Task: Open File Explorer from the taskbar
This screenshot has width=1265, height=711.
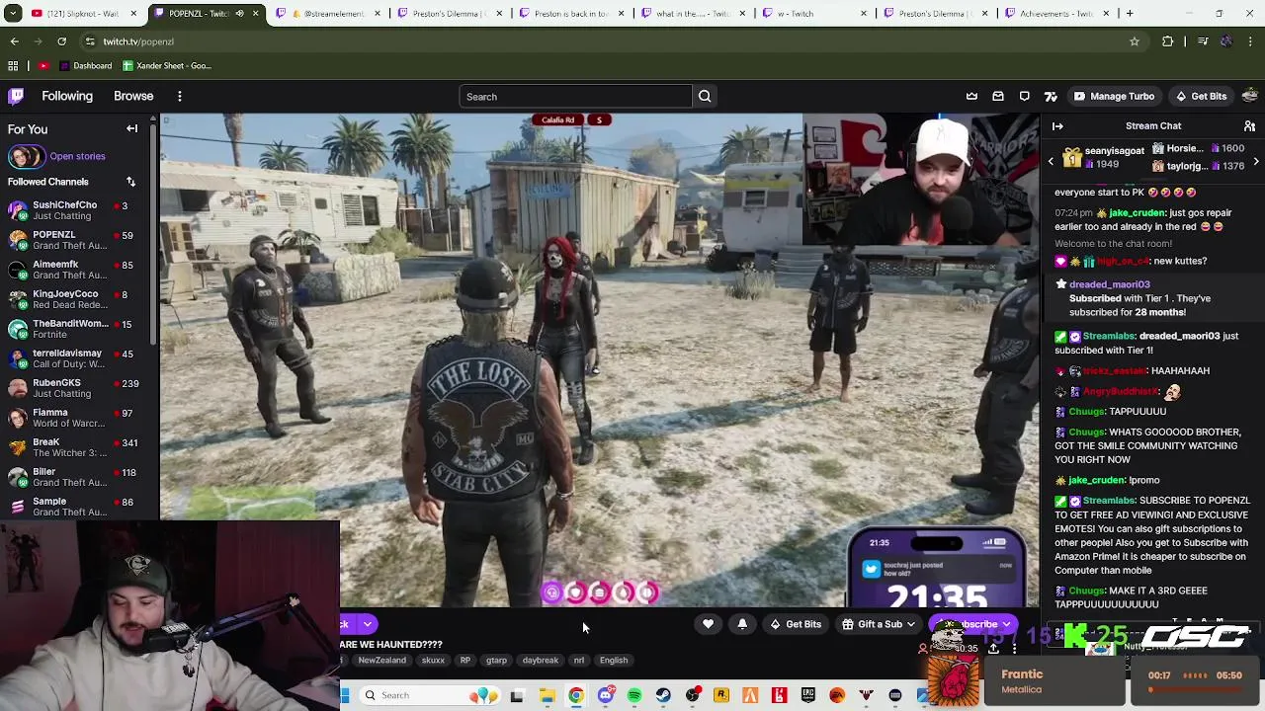Action: 547,695
